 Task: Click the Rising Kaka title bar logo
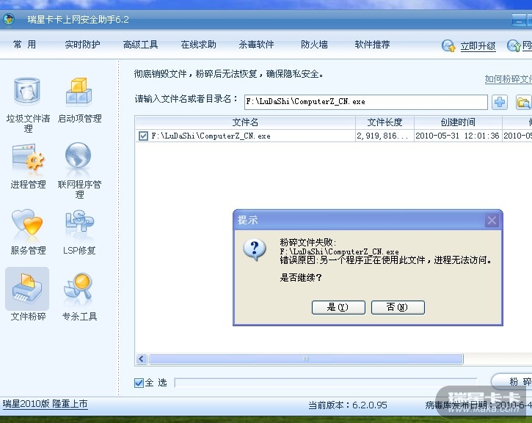click(9, 19)
